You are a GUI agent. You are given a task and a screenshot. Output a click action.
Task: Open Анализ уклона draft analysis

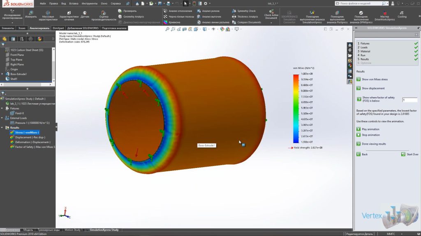tap(208, 11)
